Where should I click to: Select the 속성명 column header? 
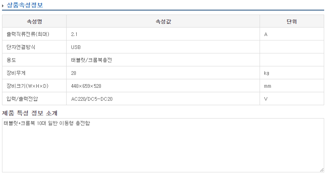(34, 21)
